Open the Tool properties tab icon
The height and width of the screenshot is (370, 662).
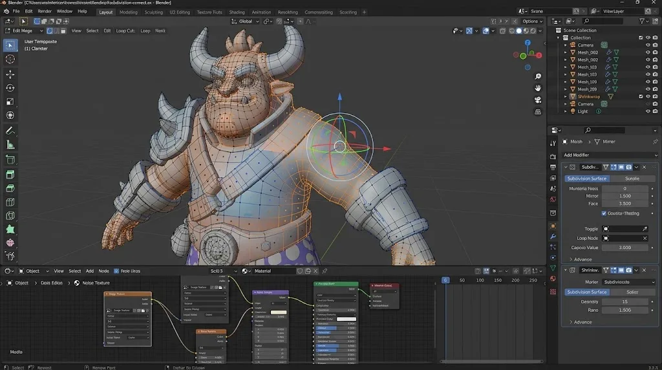pos(553,144)
